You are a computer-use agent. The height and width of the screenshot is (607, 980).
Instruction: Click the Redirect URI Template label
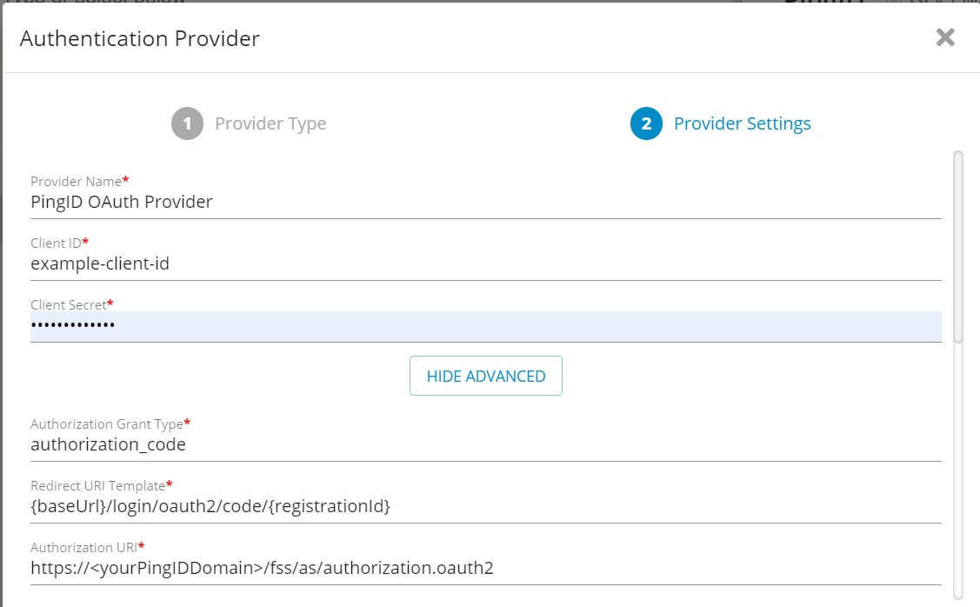tap(98, 485)
